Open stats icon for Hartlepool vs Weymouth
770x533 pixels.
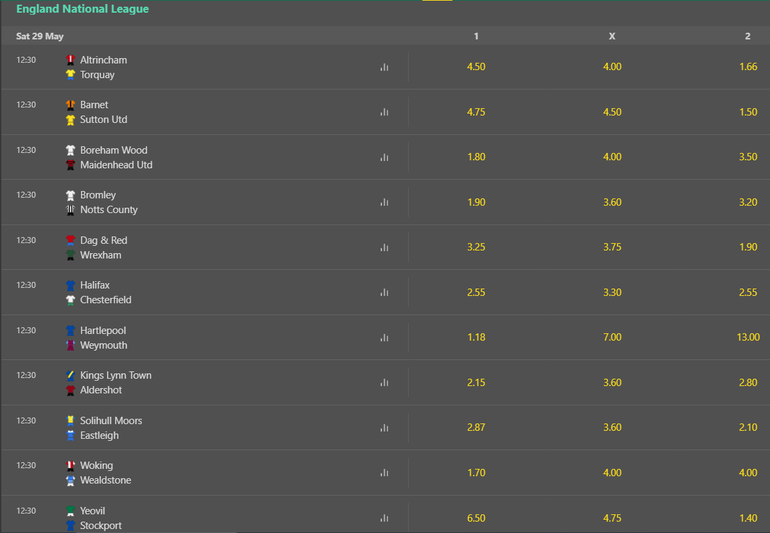click(x=384, y=338)
